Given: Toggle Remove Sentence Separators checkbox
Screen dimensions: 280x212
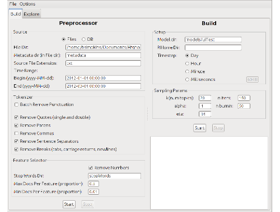Looking at the screenshot, I should [x=16, y=141].
